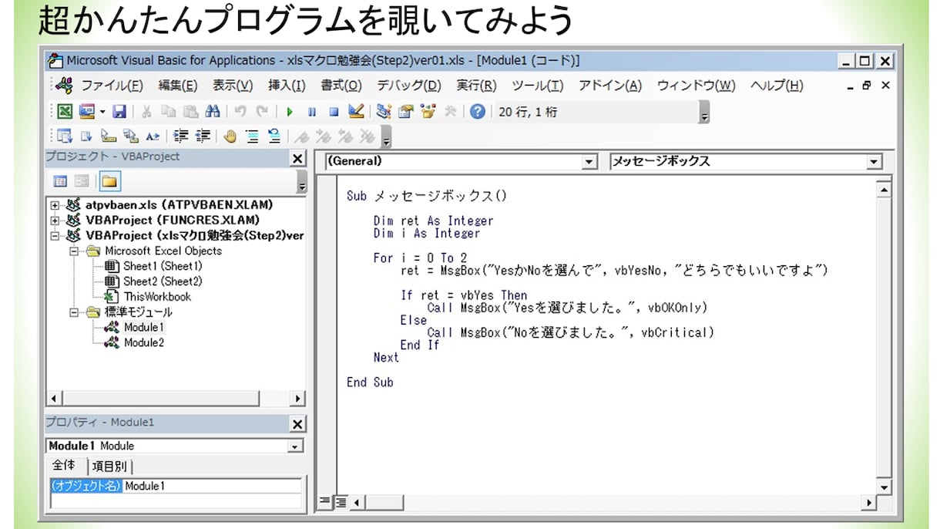Switch to Full Module View button
This screenshot has height=529, width=940.
[341, 502]
